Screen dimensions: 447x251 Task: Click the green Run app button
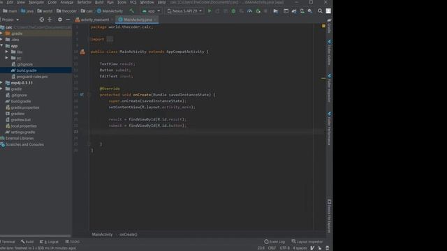210,11
